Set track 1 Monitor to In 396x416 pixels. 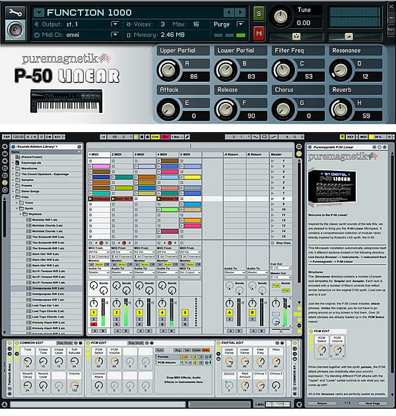pos(92,265)
